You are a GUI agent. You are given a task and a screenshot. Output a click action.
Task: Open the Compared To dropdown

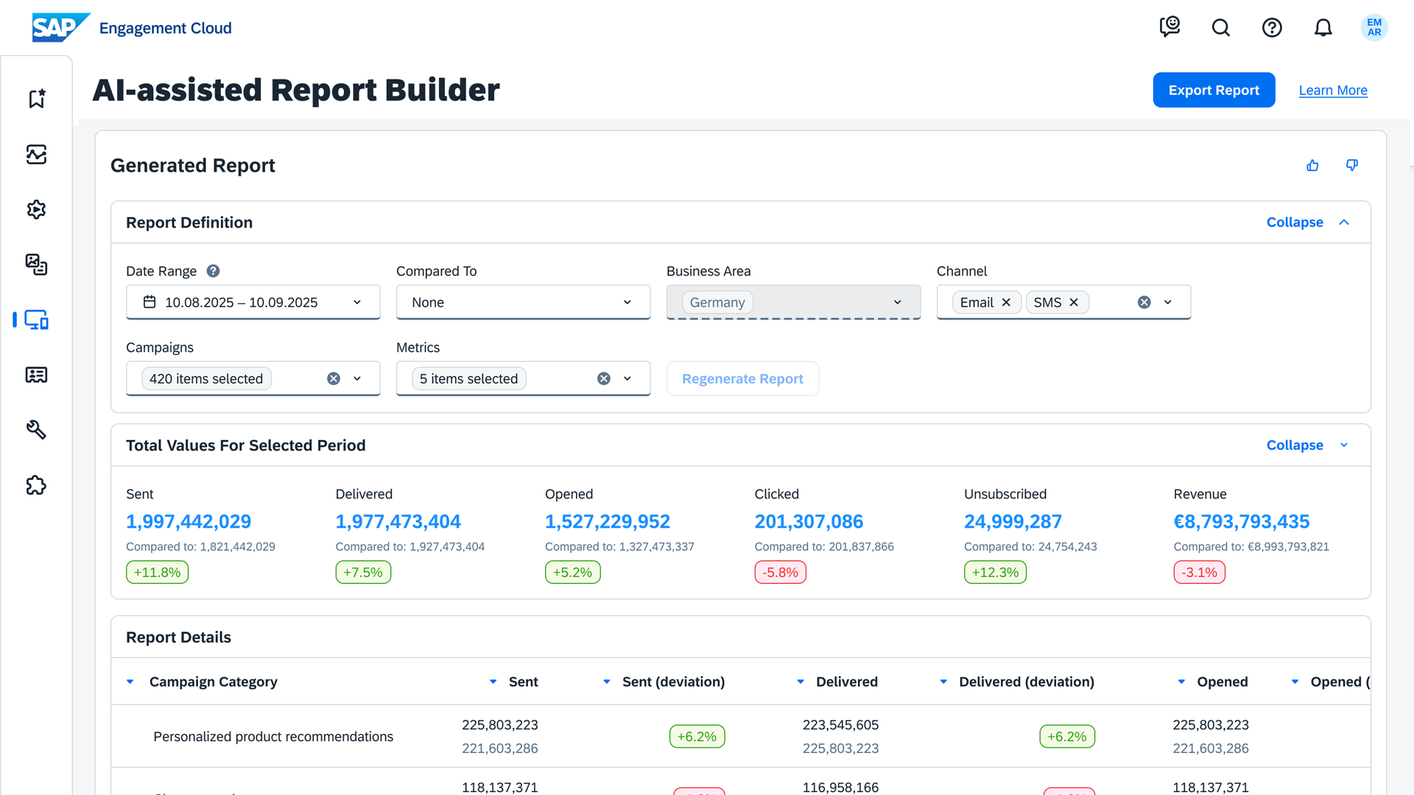524,303
